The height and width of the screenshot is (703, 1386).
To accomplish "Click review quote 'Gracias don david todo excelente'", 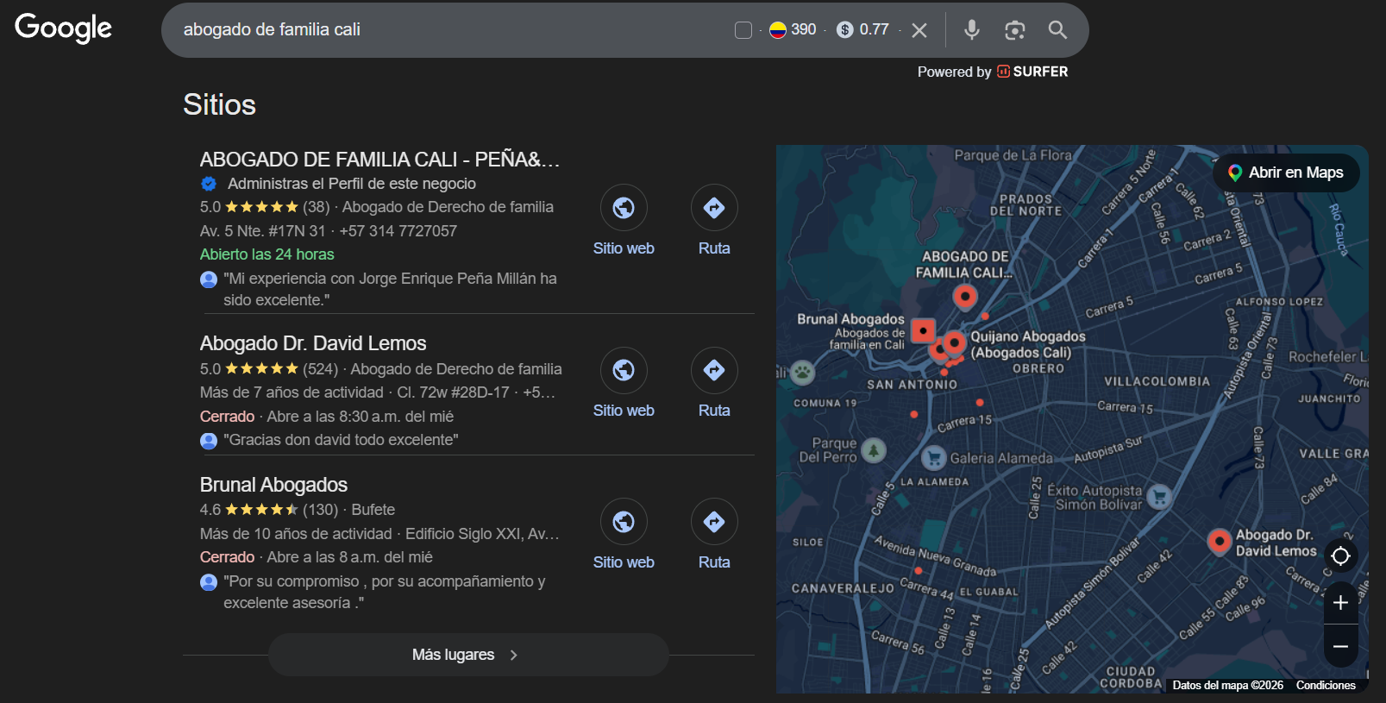I will click(x=341, y=440).
